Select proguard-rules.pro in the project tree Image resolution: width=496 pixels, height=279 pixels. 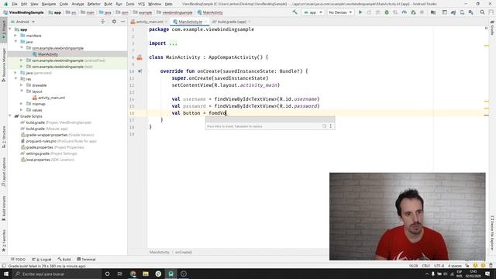pos(41,141)
